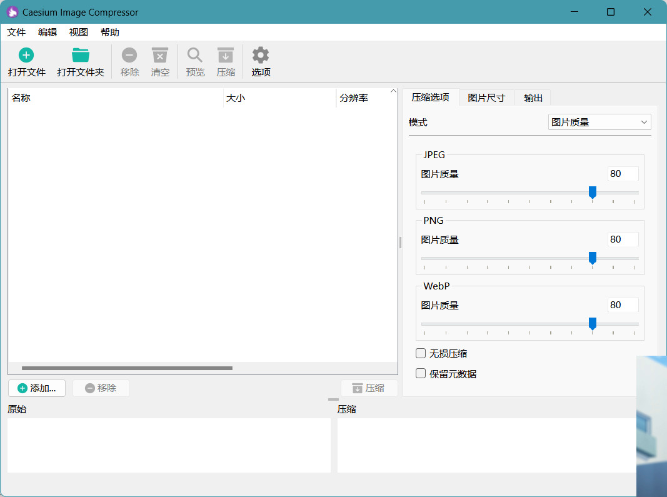Click the 压缩 button below the file list
The height and width of the screenshot is (497, 667).
click(x=369, y=388)
